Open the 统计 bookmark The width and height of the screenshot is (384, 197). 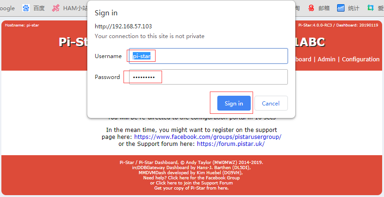[x=348, y=8]
